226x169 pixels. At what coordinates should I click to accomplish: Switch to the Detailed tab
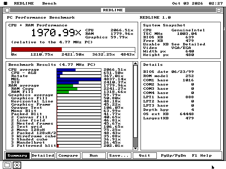43,156
